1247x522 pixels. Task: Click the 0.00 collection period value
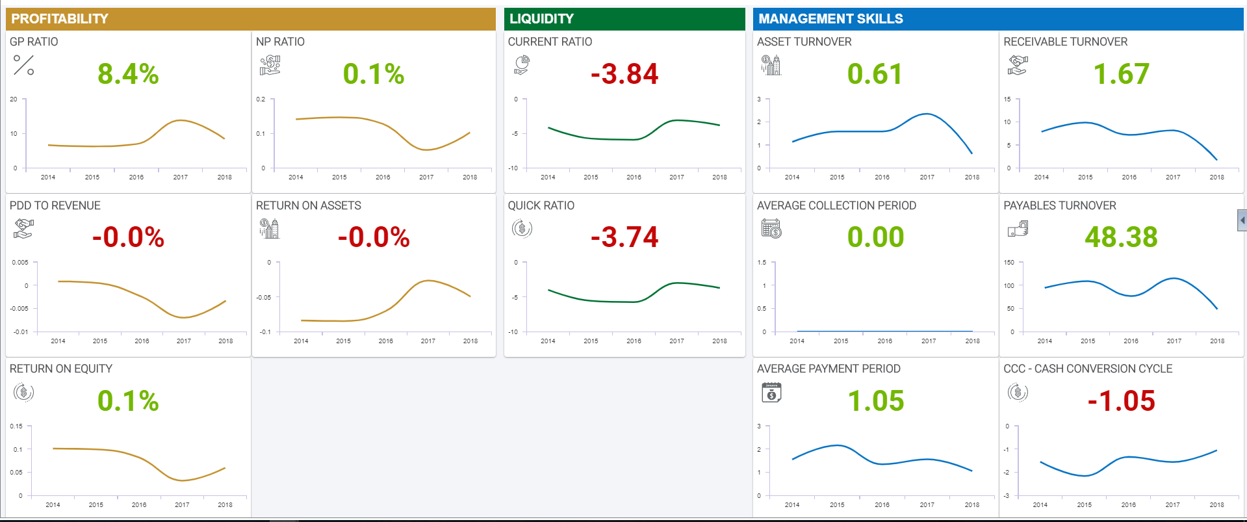click(x=875, y=237)
